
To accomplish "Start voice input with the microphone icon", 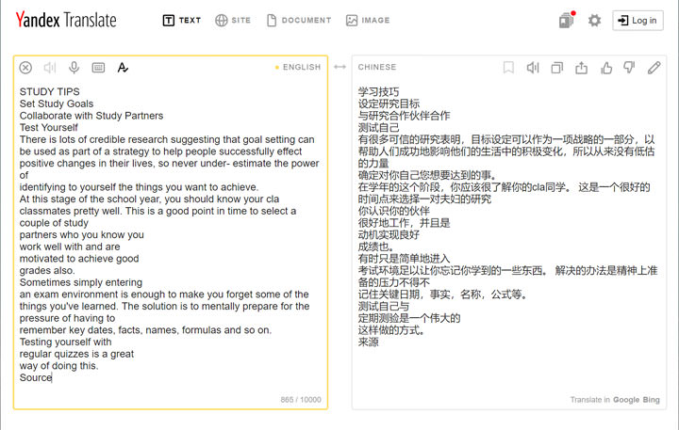I will coord(75,68).
